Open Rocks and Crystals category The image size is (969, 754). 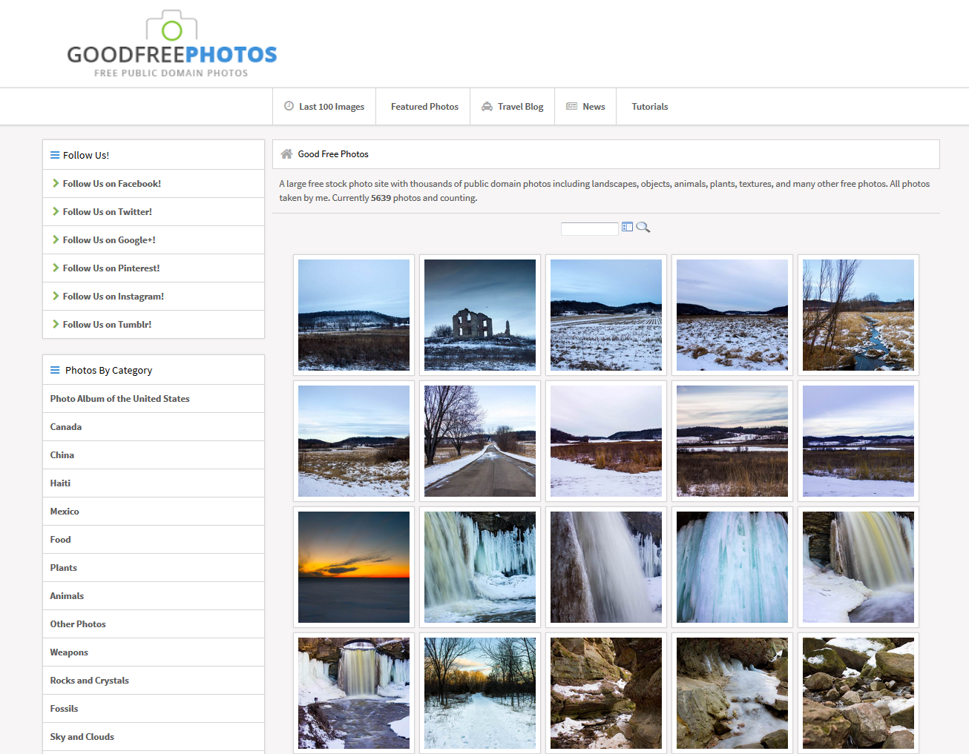[154, 681]
